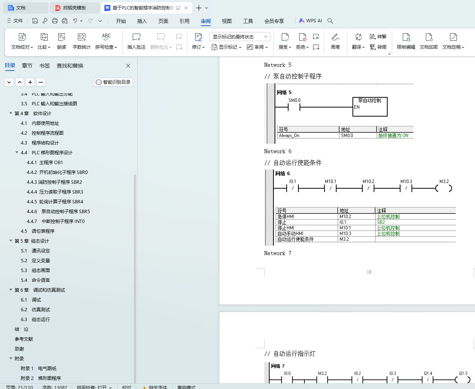Viewport: 475px width, 389px height.
Task: Click the plus button to add outline heading
Action: point(30,82)
